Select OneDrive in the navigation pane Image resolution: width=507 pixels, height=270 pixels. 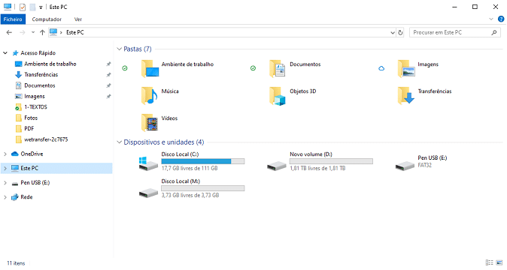[x=32, y=154]
